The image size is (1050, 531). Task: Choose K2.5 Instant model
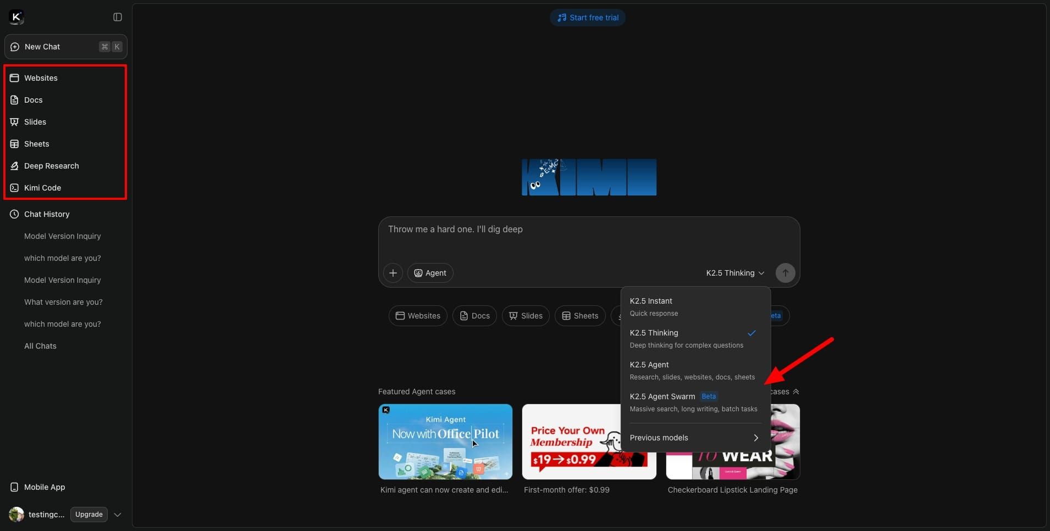695,306
